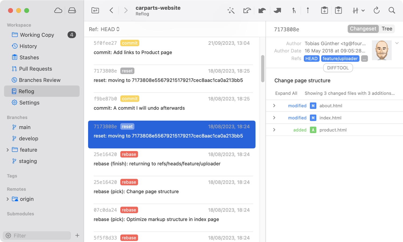Click the Pull toolbar icon
This screenshot has width=403, height=242.
(x=262, y=10)
